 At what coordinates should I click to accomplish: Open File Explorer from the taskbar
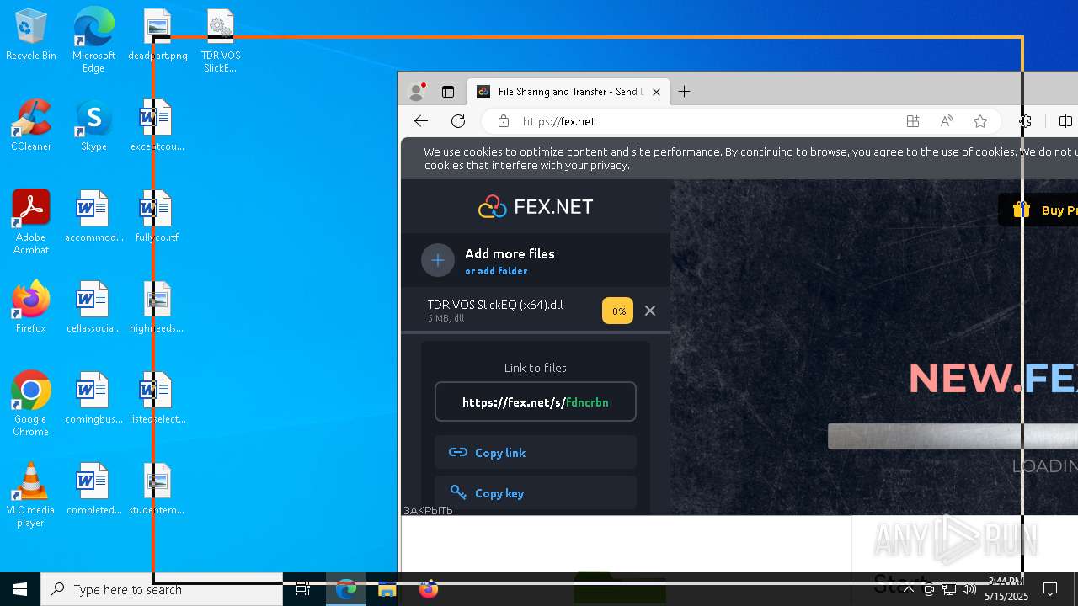coord(387,589)
